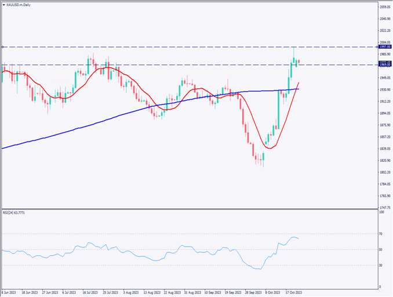Image resolution: width=393 pixels, height=297 pixels.
Task: Click the latest candlestick on the chart
Action: click(x=299, y=62)
